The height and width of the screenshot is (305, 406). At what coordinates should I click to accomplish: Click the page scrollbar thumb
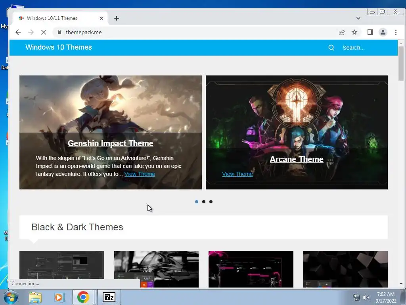[x=401, y=64]
